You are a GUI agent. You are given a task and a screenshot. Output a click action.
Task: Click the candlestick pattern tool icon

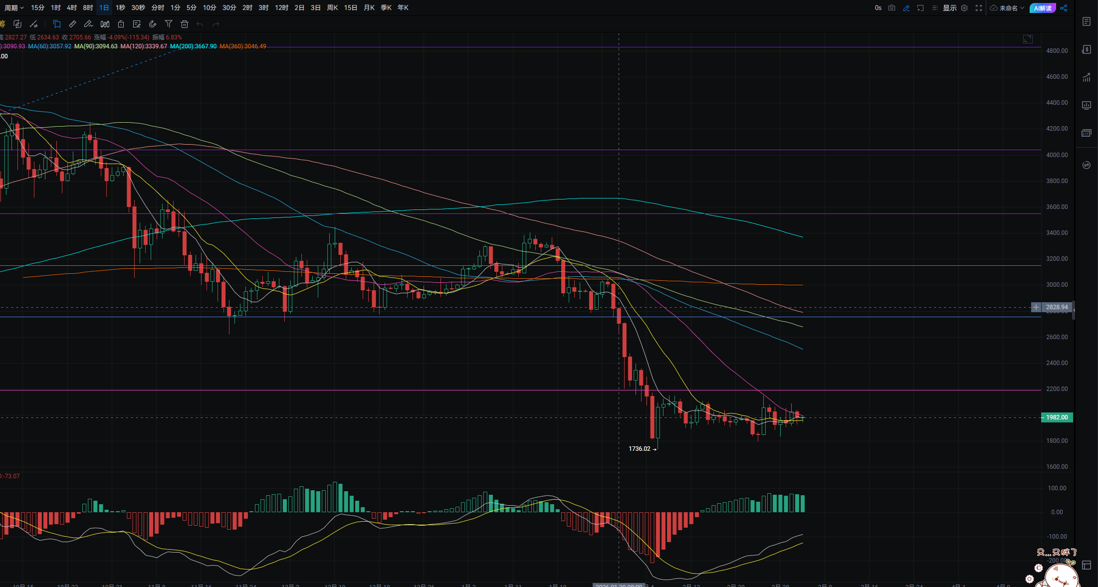point(105,24)
